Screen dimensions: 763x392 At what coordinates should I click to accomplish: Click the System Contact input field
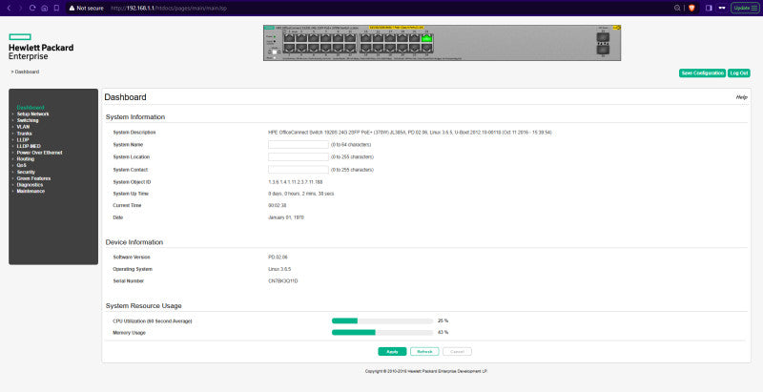299,170
